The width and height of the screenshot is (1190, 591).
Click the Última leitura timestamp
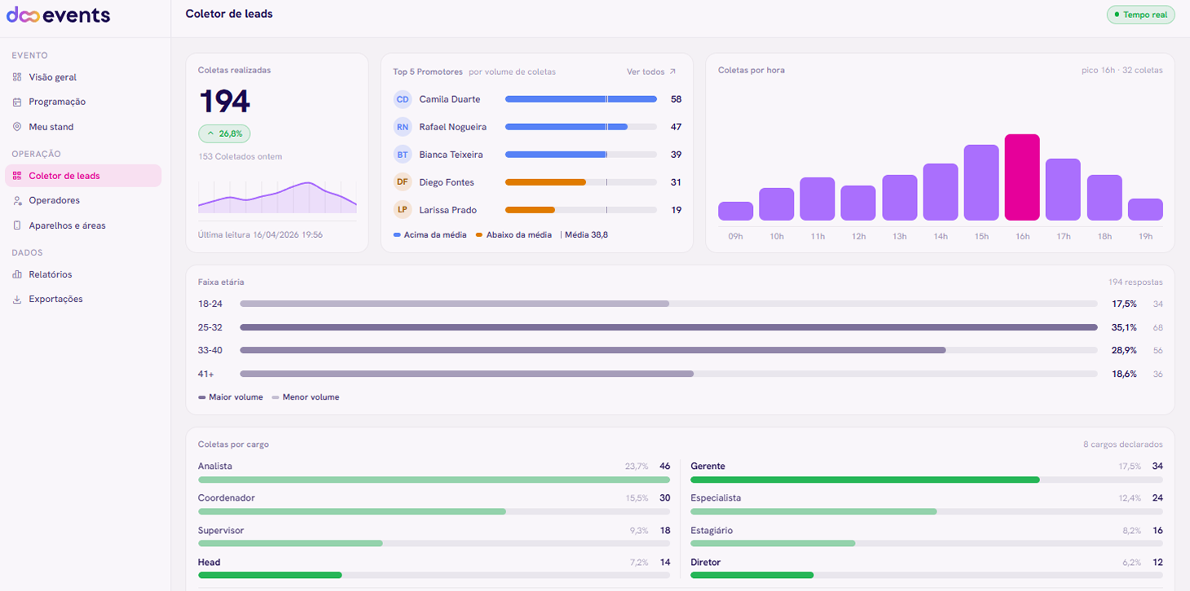pyautogui.click(x=260, y=234)
